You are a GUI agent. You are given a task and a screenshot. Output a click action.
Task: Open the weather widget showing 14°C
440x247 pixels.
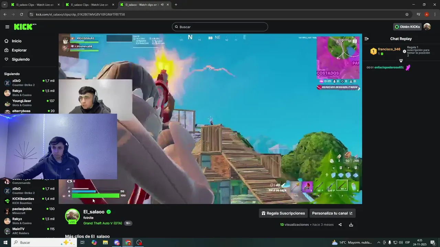pyautogui.click(x=352, y=243)
